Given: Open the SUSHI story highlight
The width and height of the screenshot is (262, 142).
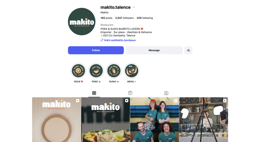Looking at the screenshot, I should pyautogui.click(x=114, y=71).
